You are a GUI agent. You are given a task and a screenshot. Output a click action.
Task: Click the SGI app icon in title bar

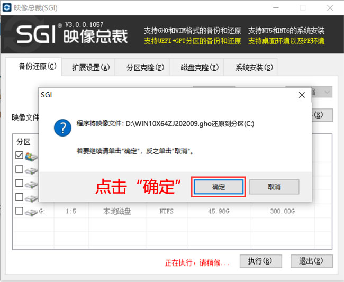[7, 8]
